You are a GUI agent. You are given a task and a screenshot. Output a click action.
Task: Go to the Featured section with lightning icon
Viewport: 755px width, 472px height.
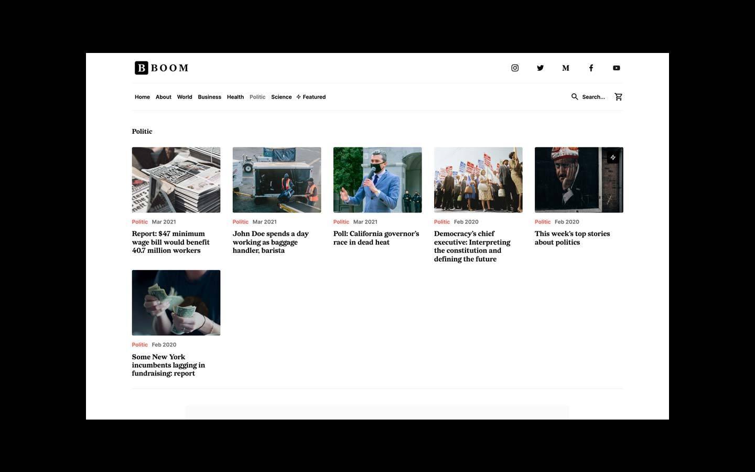click(x=311, y=97)
